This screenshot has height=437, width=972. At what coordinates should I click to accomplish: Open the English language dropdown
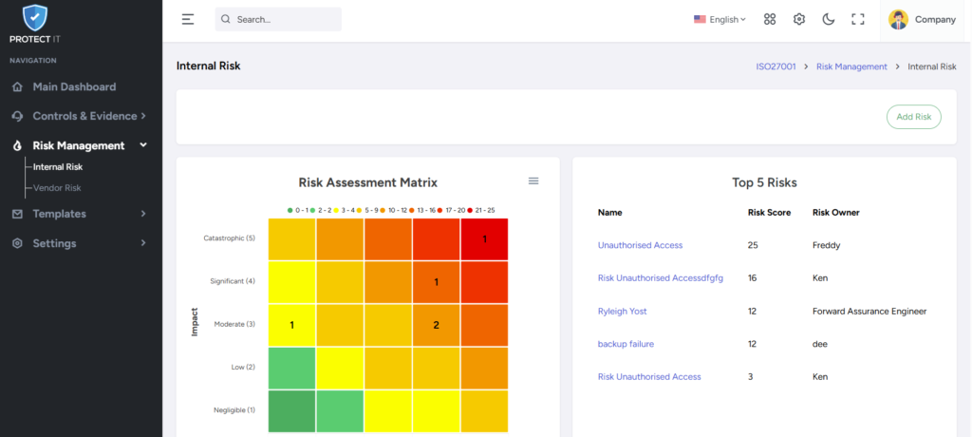pyautogui.click(x=720, y=19)
